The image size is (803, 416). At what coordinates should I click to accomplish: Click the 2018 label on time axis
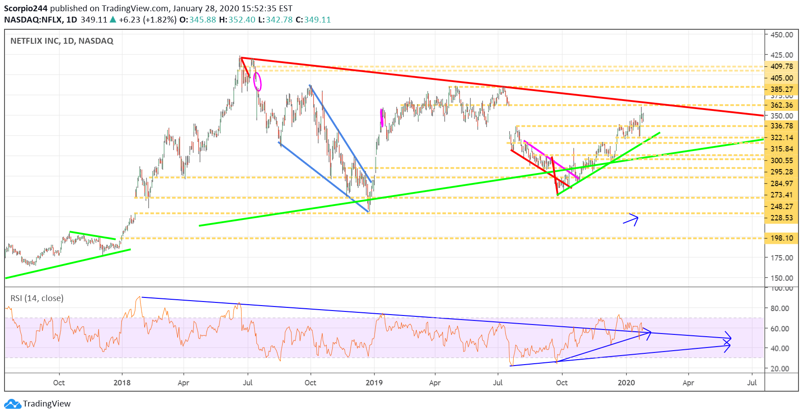pos(122,383)
